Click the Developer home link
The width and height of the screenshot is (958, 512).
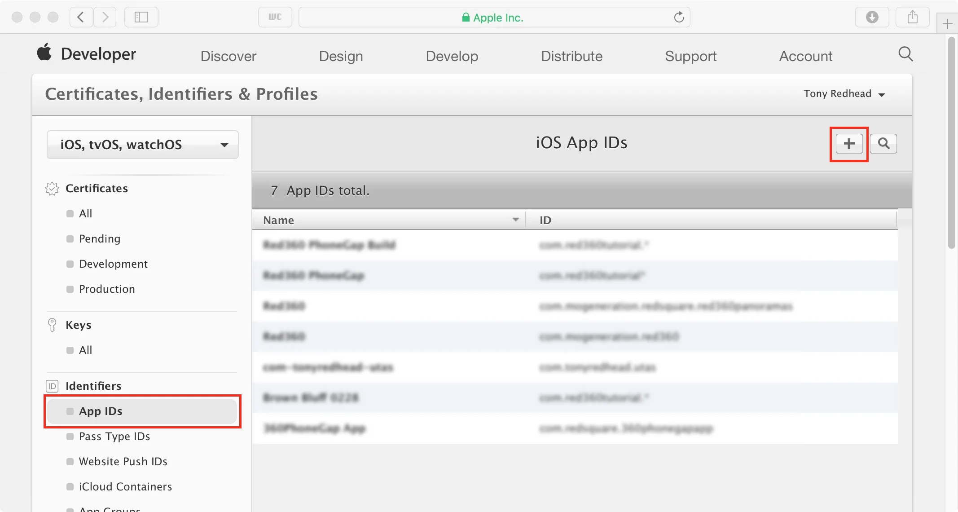click(98, 54)
